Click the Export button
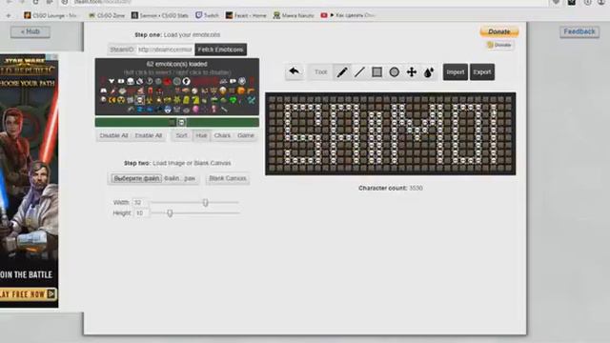The width and height of the screenshot is (610, 343). pos(482,72)
